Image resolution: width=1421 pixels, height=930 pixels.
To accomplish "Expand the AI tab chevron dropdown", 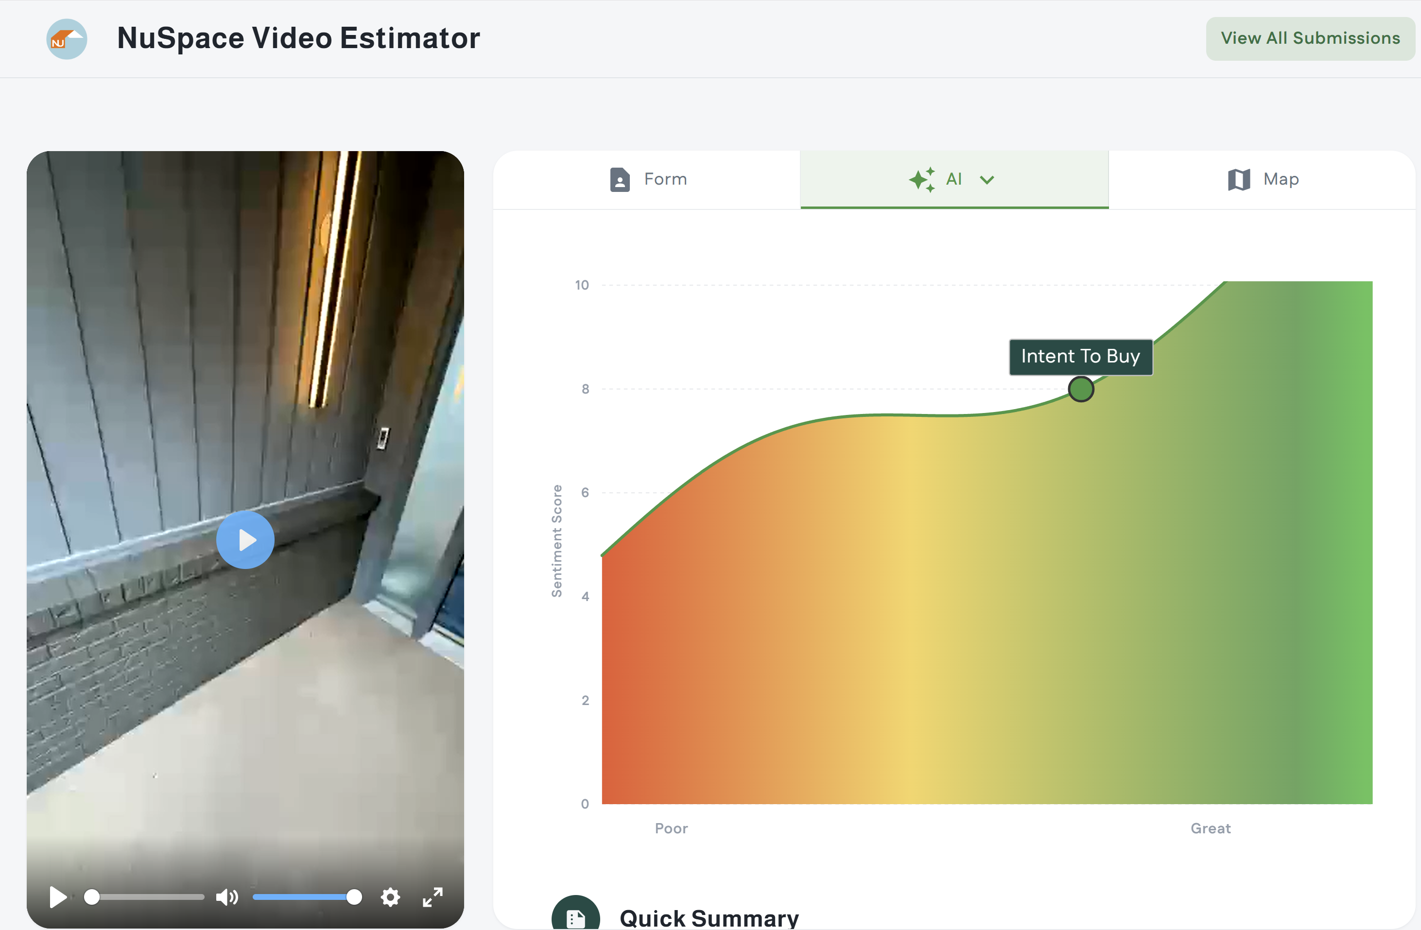I will point(987,180).
